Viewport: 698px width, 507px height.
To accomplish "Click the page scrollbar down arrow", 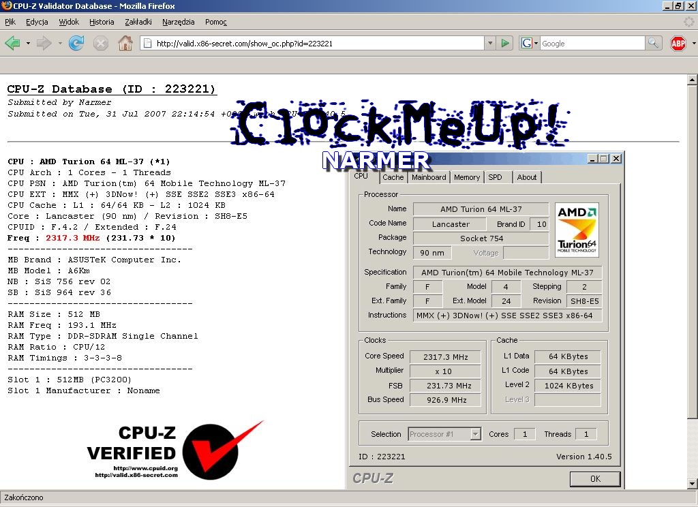I will [x=693, y=484].
